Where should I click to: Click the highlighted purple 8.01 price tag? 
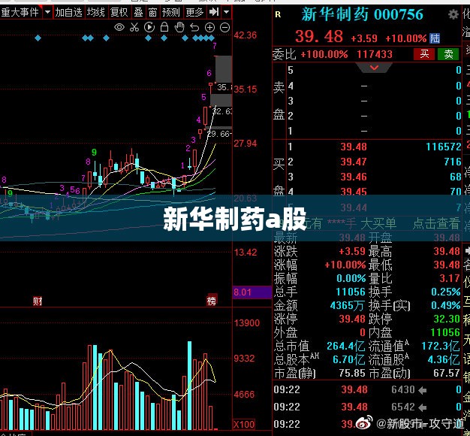click(x=252, y=292)
